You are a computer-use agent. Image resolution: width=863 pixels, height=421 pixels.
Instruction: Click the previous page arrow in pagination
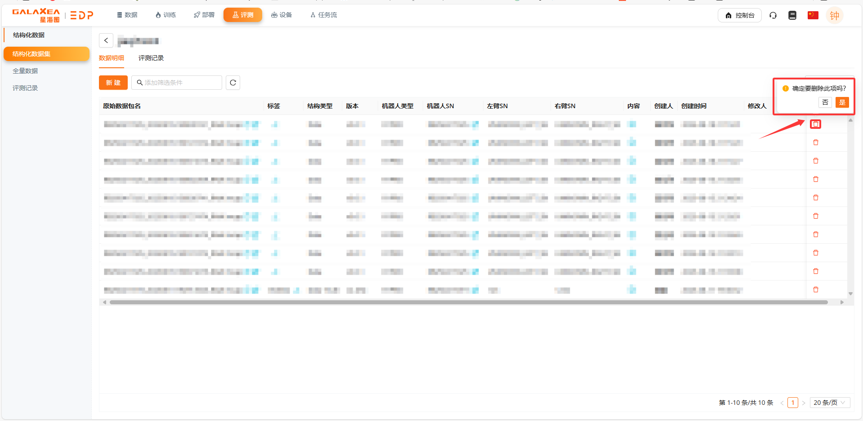(782, 403)
